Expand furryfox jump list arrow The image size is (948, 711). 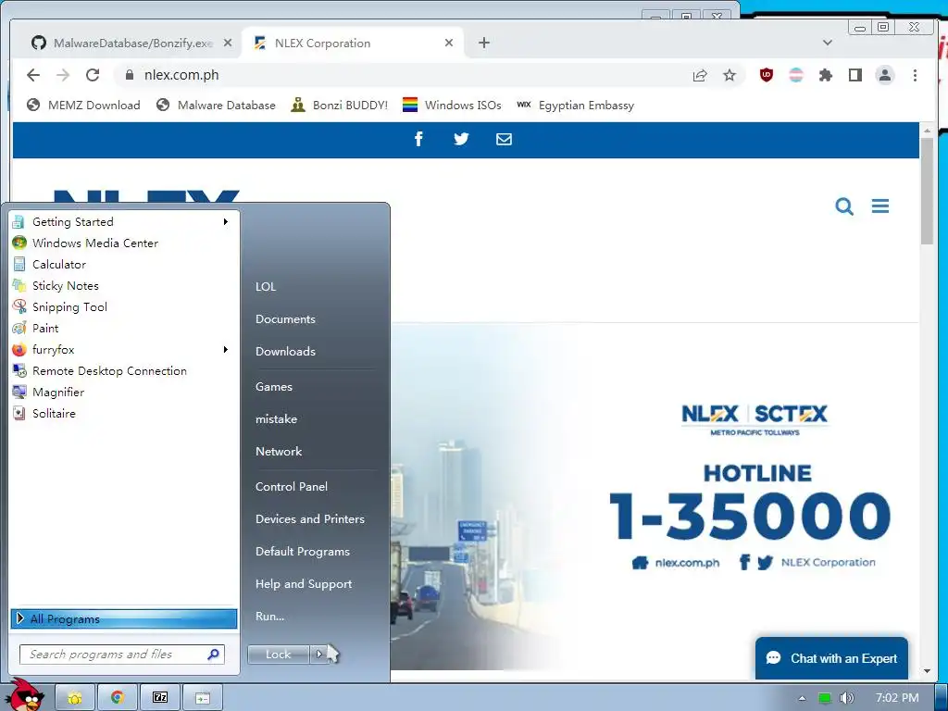tap(226, 349)
